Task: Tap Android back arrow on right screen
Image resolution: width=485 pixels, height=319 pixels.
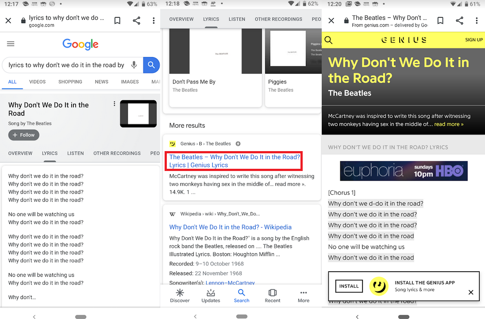Action: coord(357,316)
